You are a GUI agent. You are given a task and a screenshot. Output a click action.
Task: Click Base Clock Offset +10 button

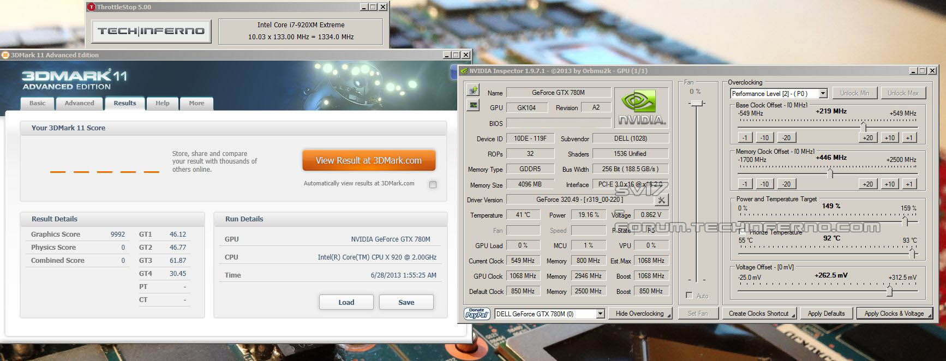(890, 137)
